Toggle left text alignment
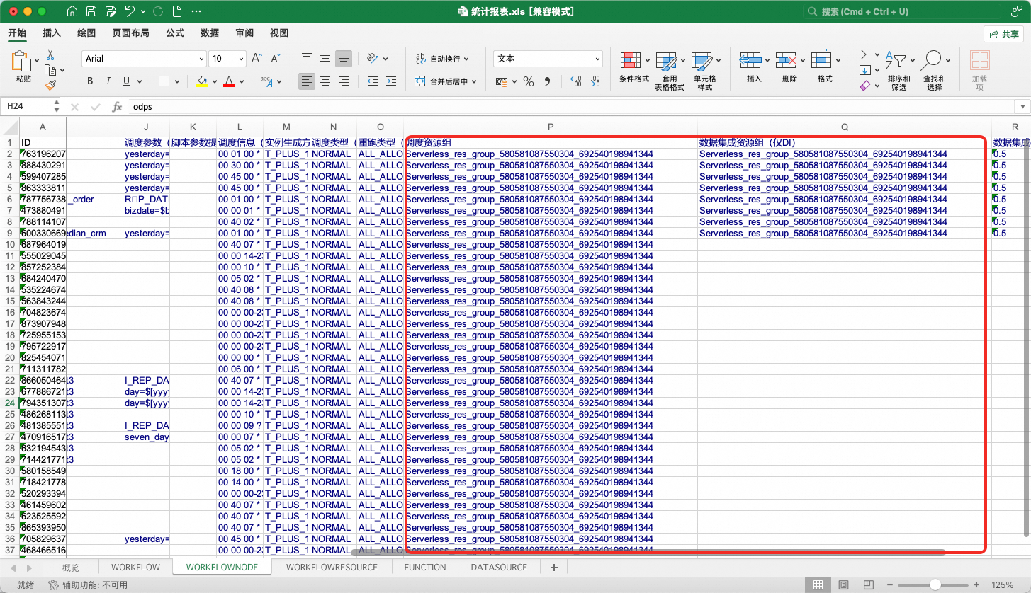 (x=307, y=81)
